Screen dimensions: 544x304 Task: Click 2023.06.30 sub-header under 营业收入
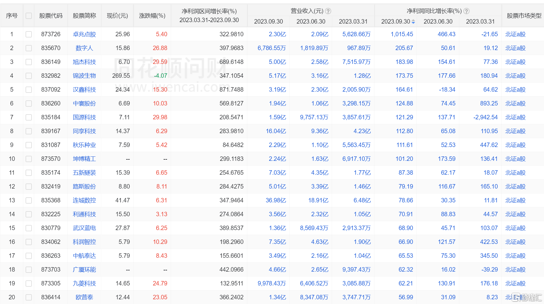(311, 22)
